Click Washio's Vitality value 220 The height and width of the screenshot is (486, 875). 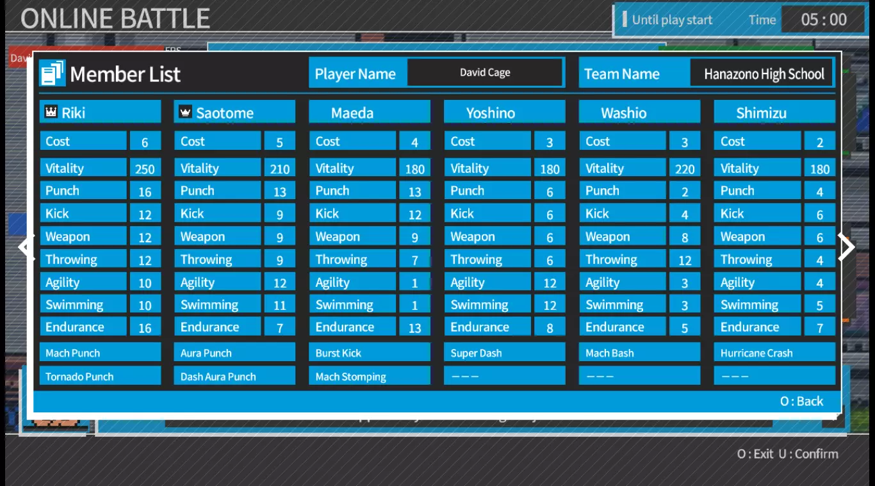(x=685, y=168)
